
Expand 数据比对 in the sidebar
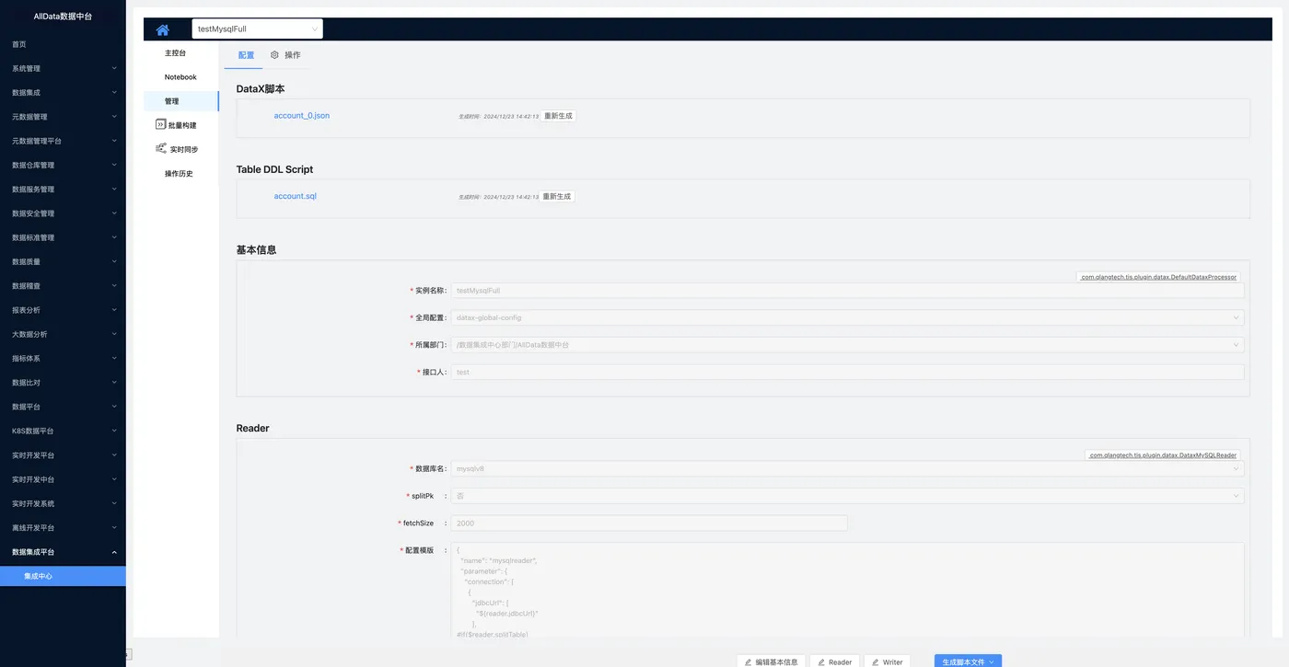[x=63, y=383]
